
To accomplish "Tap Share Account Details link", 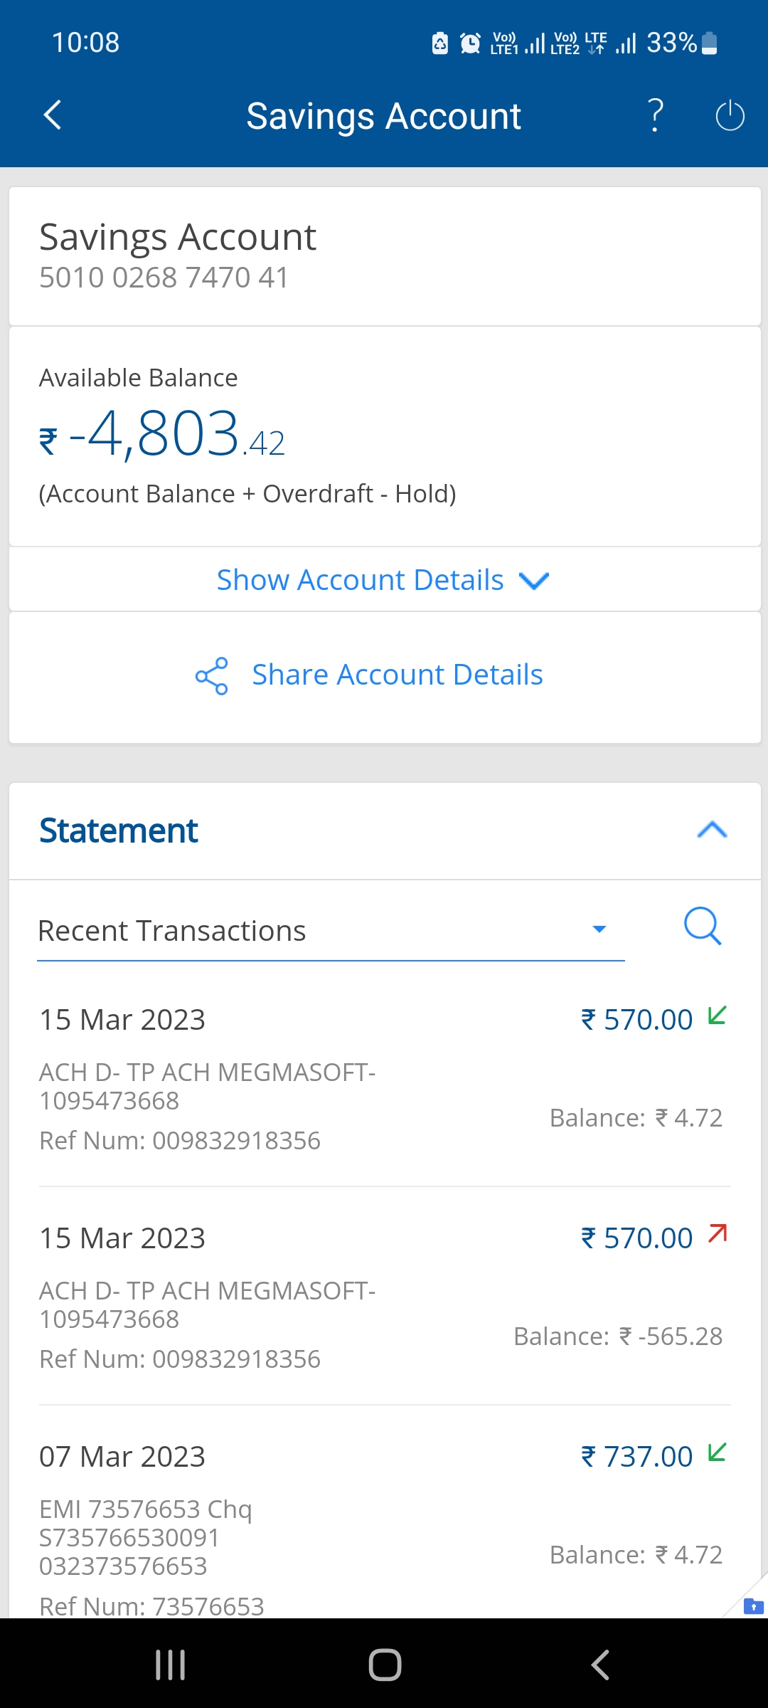I will click(398, 675).
